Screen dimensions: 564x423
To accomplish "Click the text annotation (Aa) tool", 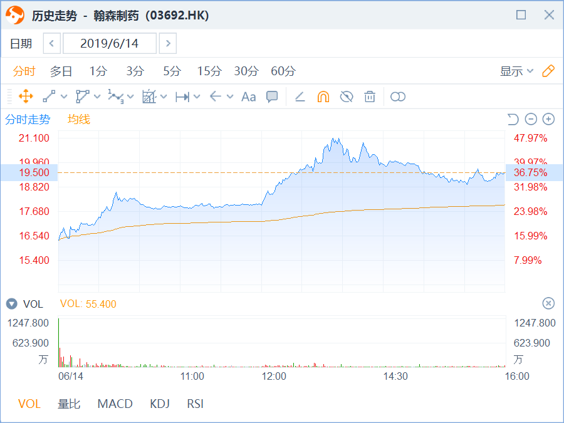I will point(249,97).
